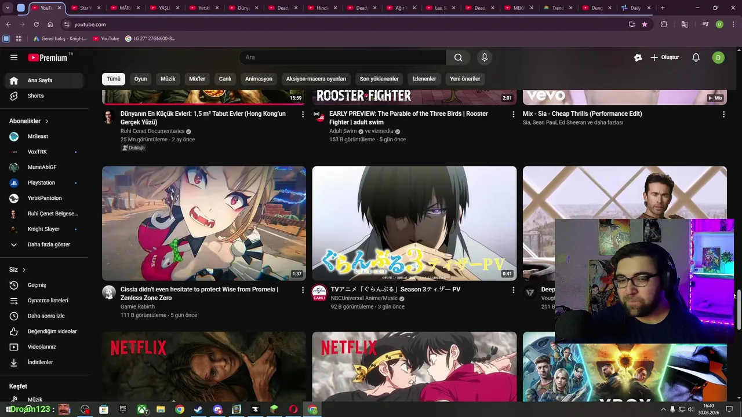Open Steam from the taskbar
Image resolution: width=742 pixels, height=417 pixels.
point(198,409)
